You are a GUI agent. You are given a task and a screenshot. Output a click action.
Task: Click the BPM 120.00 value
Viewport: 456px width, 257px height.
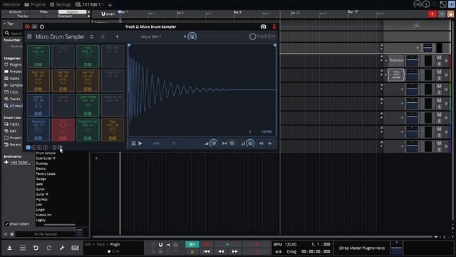point(291,244)
